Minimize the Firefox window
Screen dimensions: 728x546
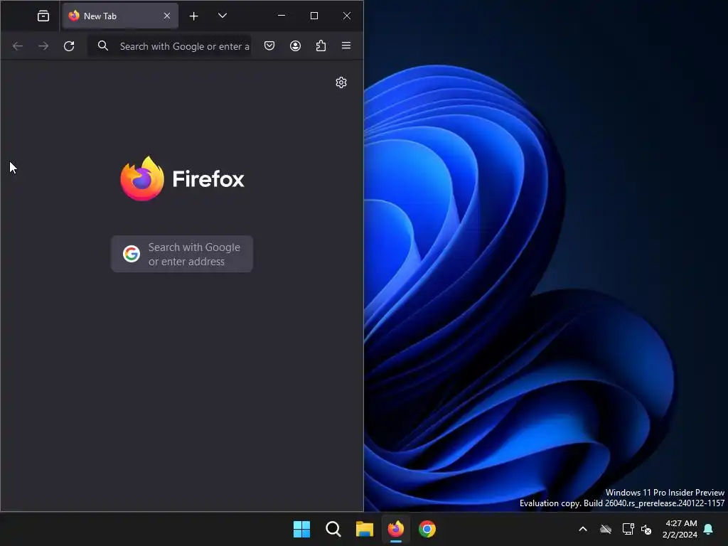(x=282, y=16)
